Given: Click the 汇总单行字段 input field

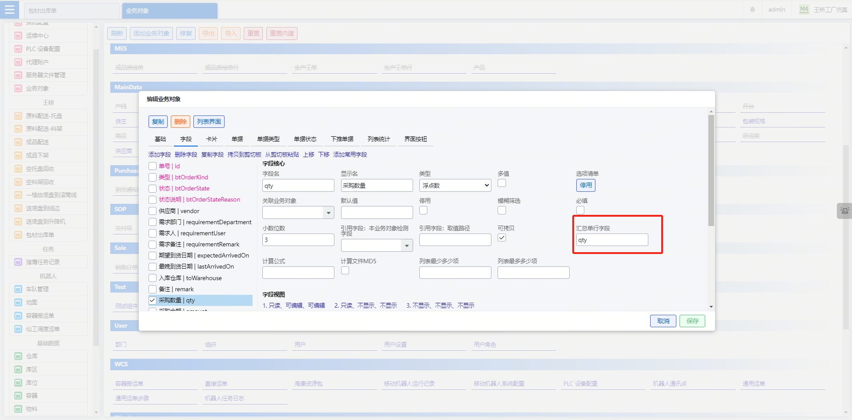Looking at the screenshot, I should [x=612, y=240].
